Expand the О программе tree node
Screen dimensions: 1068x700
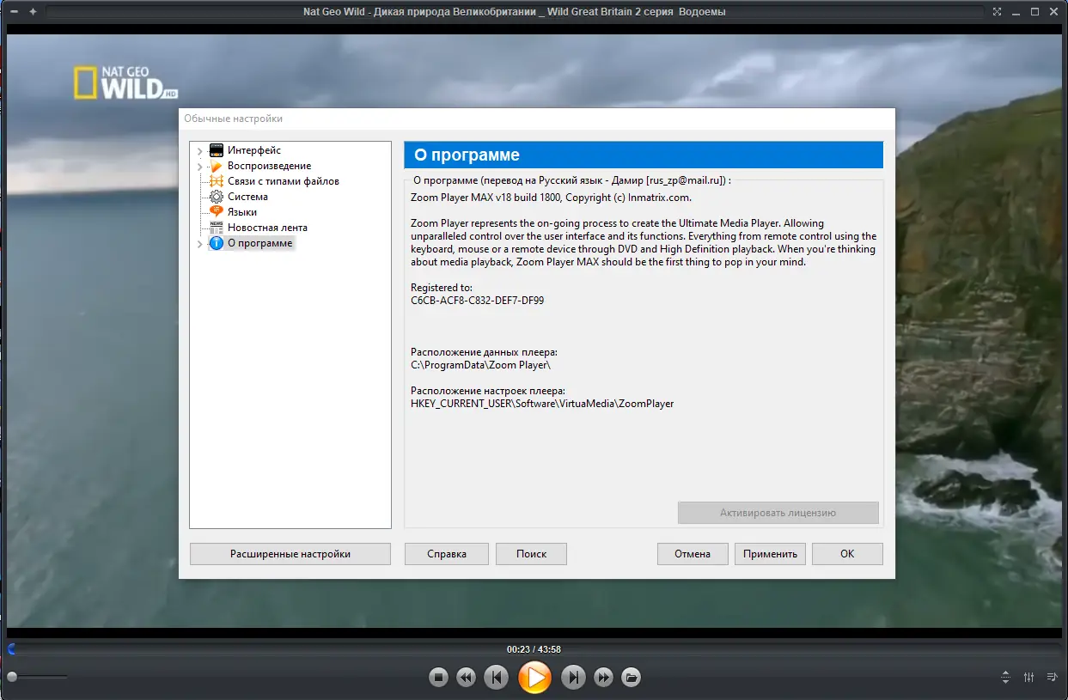click(200, 244)
